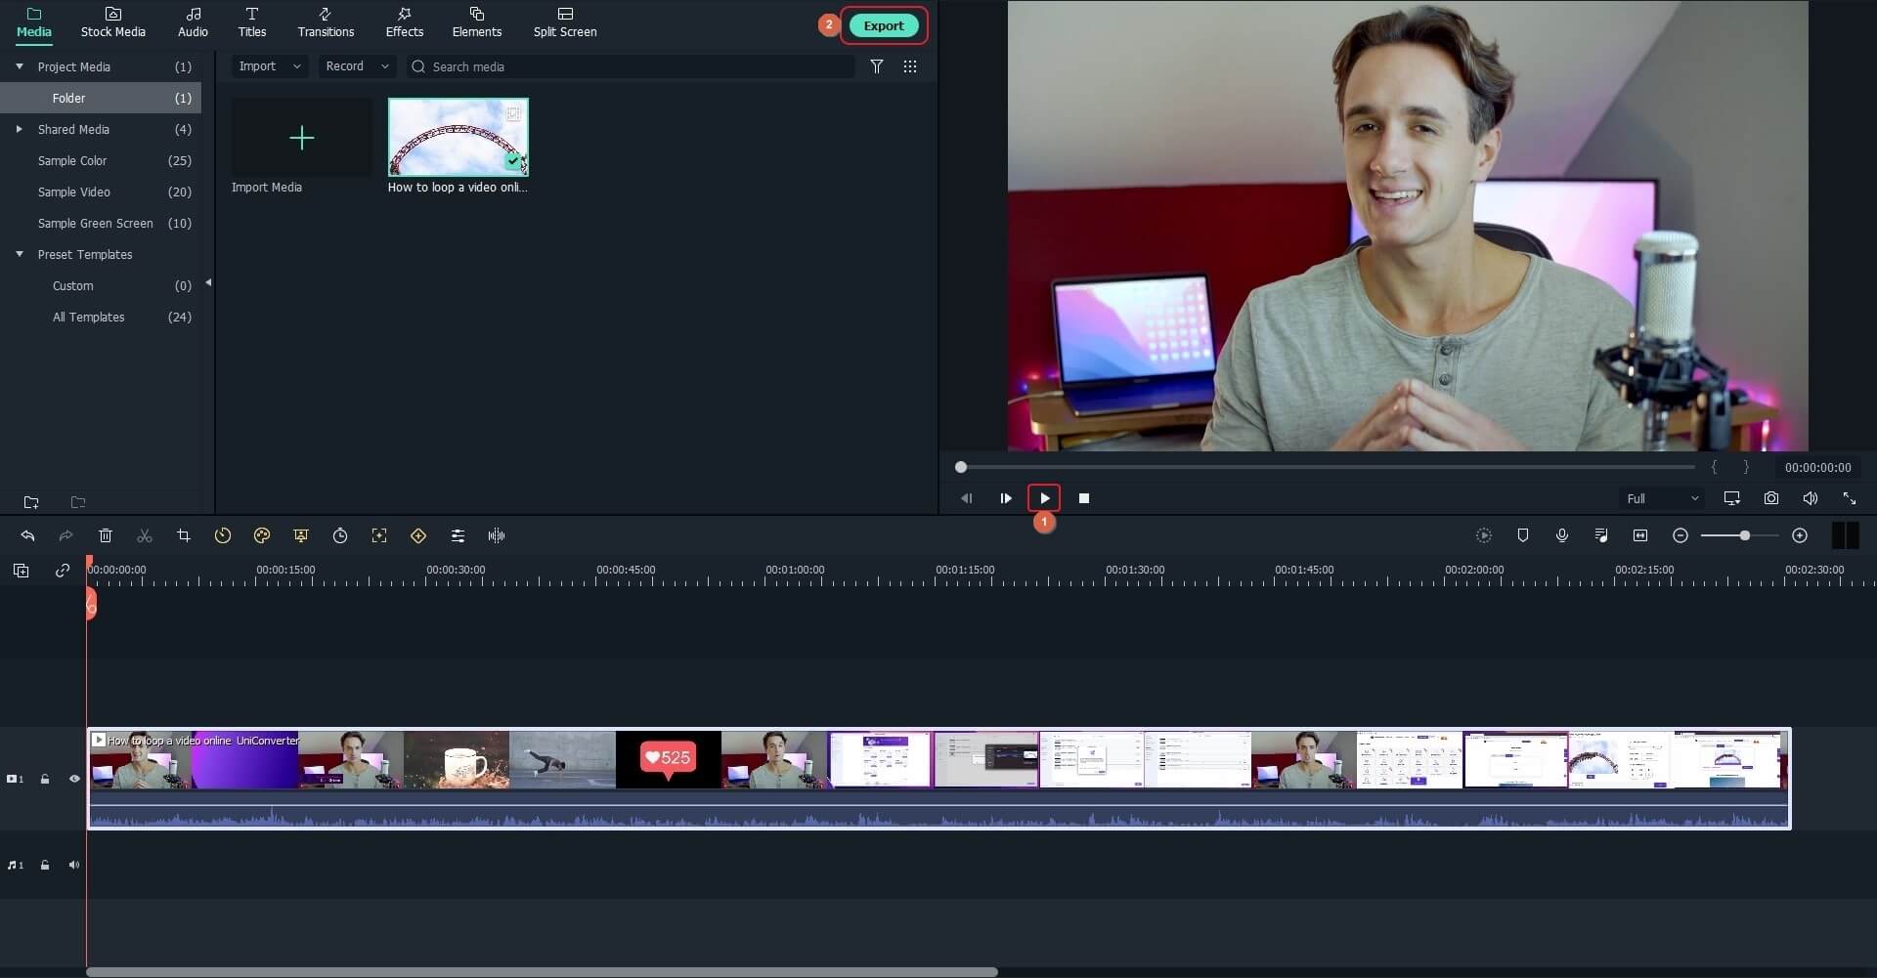Image resolution: width=1877 pixels, height=978 pixels.
Task: Stop preview playback
Action: point(1084,498)
